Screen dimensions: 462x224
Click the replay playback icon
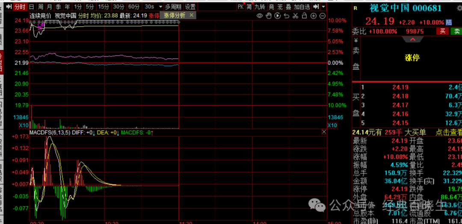point(277,16)
